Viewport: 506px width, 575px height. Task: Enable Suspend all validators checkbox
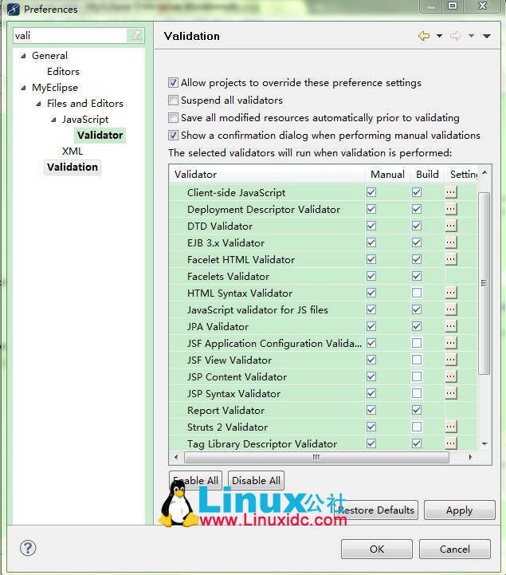tap(174, 100)
